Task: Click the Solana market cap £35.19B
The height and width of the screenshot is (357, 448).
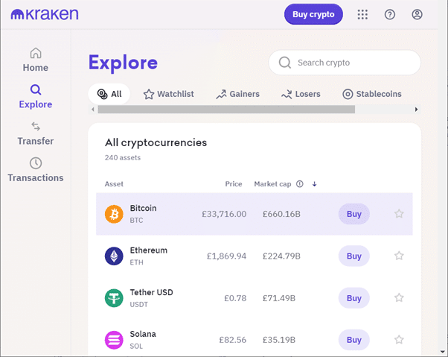Action: (x=279, y=340)
